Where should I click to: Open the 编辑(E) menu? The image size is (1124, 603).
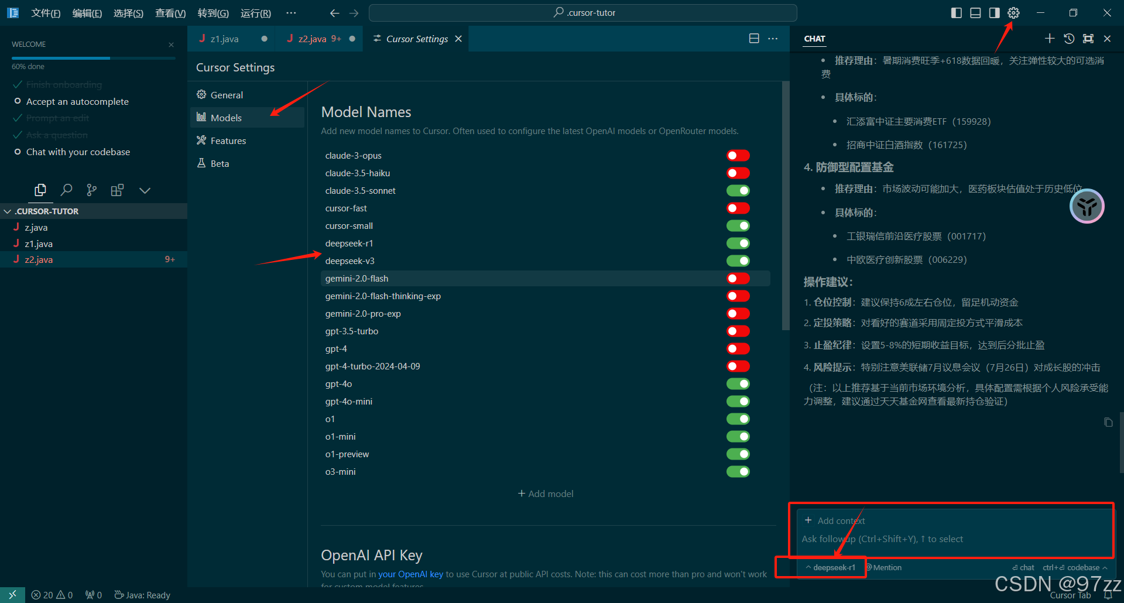[x=87, y=13]
